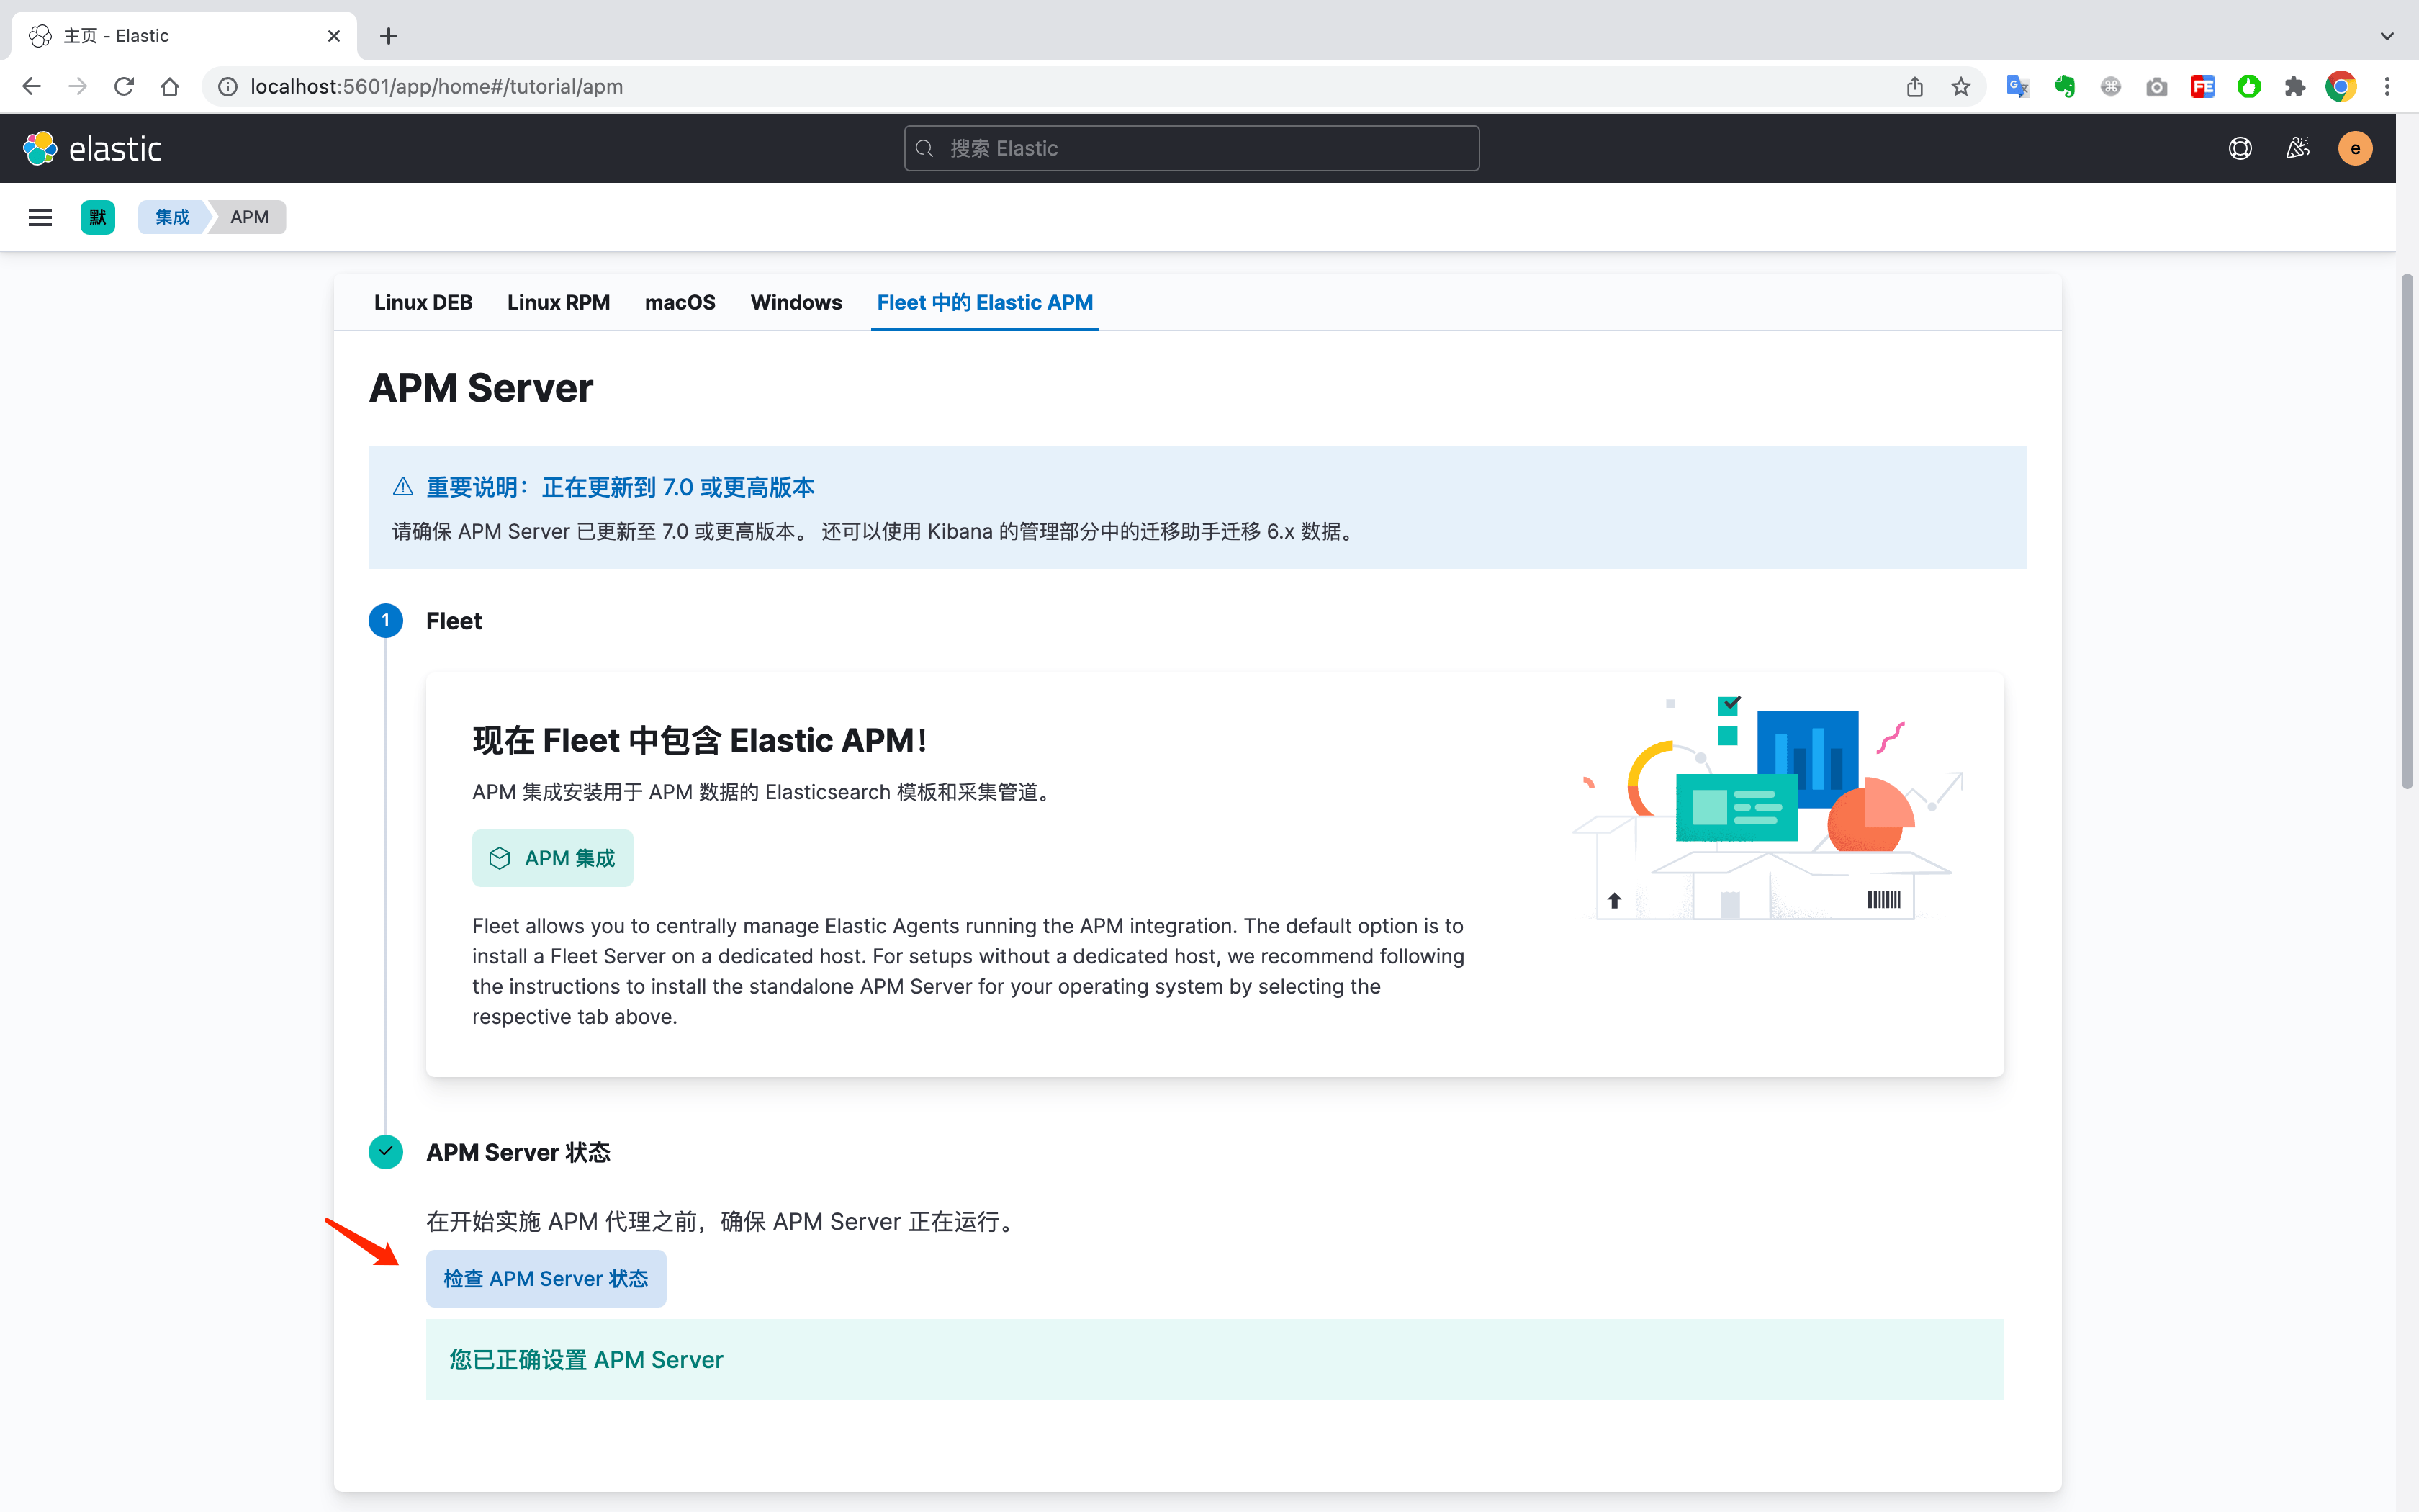Reload the page with refresh icon
Image resolution: width=2419 pixels, height=1512 pixels.
pyautogui.click(x=124, y=87)
